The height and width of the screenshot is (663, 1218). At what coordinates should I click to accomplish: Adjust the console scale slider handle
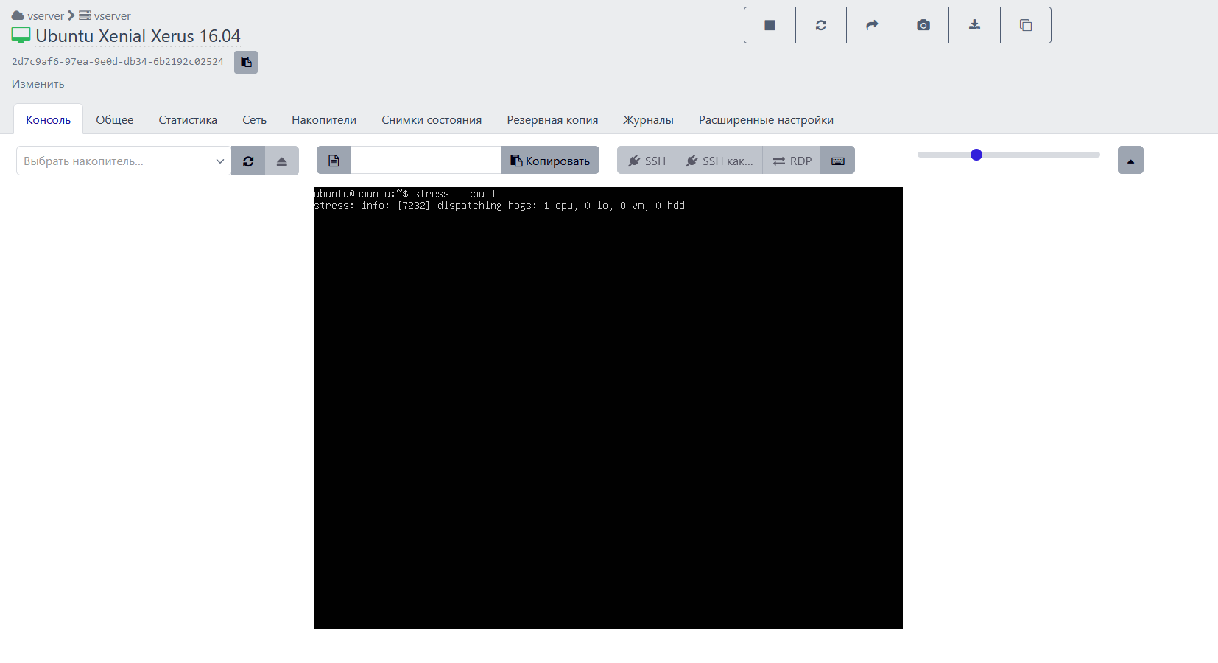coord(976,155)
